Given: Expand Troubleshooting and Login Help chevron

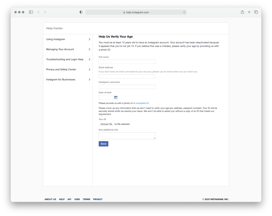Looking at the screenshot, I should pyautogui.click(x=90, y=59).
